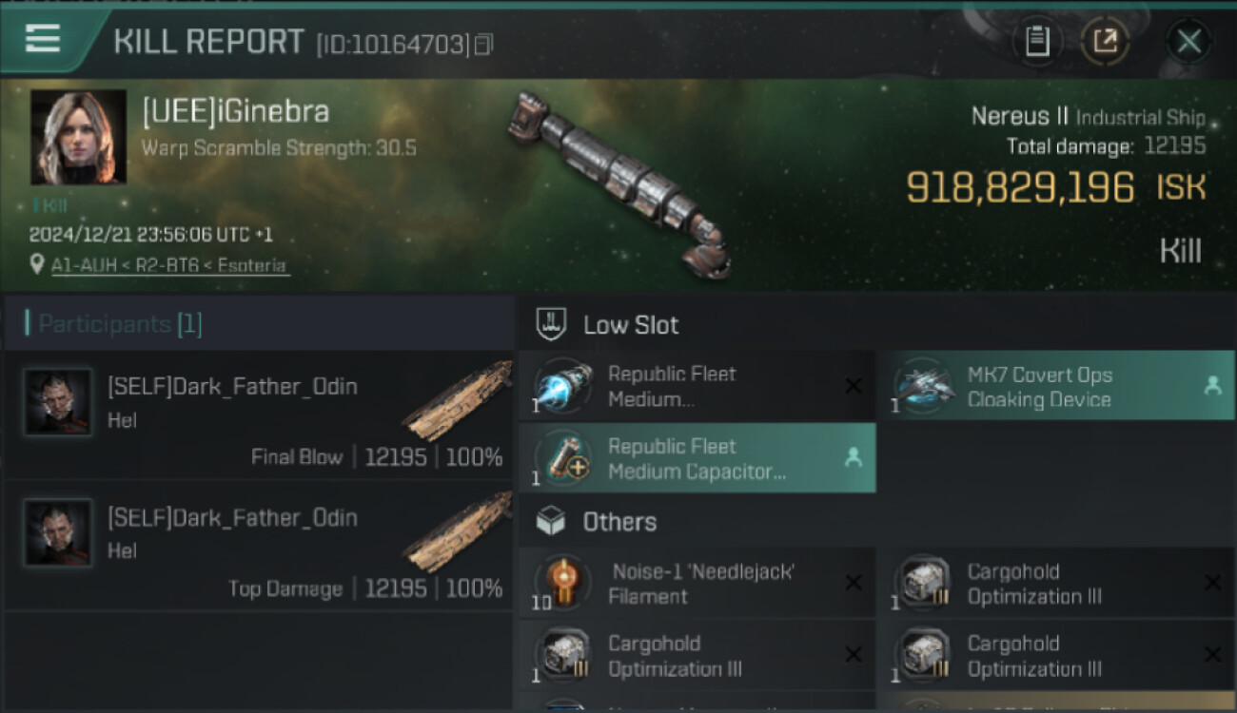Open the clipboard report icon
Screen dimensions: 1237x713
(1037, 41)
